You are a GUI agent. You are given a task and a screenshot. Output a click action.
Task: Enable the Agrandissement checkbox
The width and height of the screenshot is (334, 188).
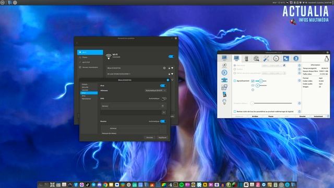click(x=235, y=81)
